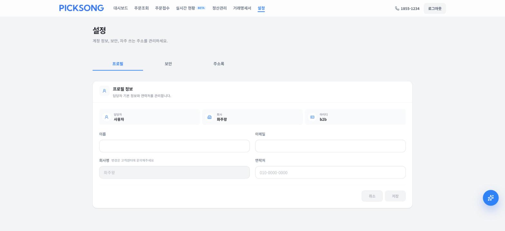The width and height of the screenshot is (505, 231).
Task: Click the 로그아웃 button
Action: tap(435, 8)
